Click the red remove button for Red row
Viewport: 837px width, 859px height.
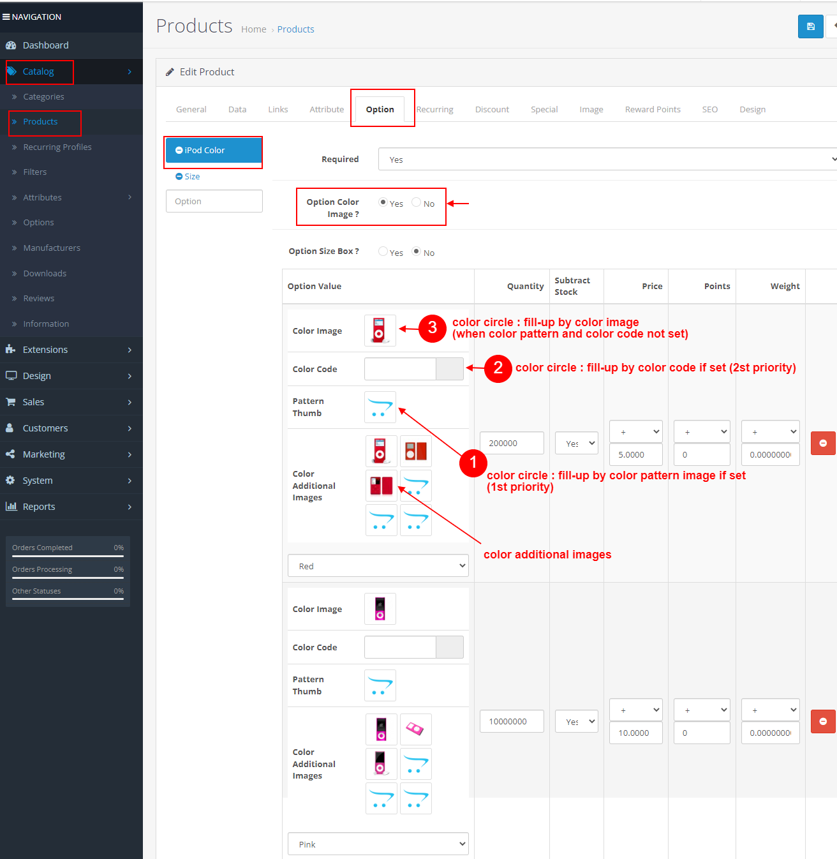(822, 443)
